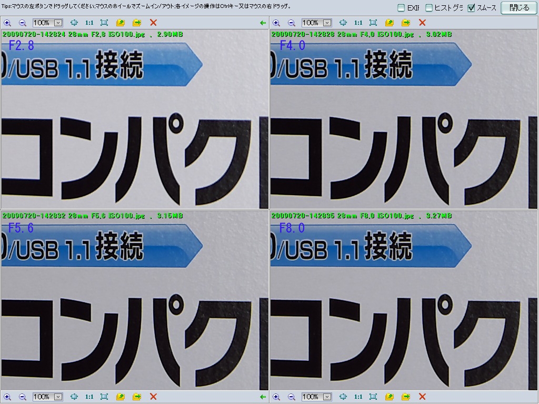Click the fit-to-window frame icon above the F2.8 image

[104, 23]
